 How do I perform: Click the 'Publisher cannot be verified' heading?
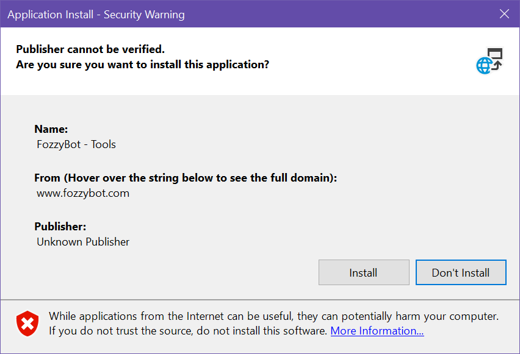pos(90,49)
